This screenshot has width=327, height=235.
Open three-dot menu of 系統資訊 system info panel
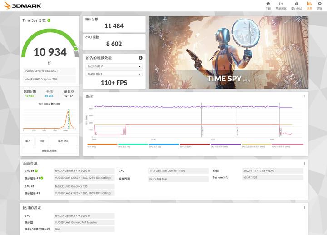305,163
